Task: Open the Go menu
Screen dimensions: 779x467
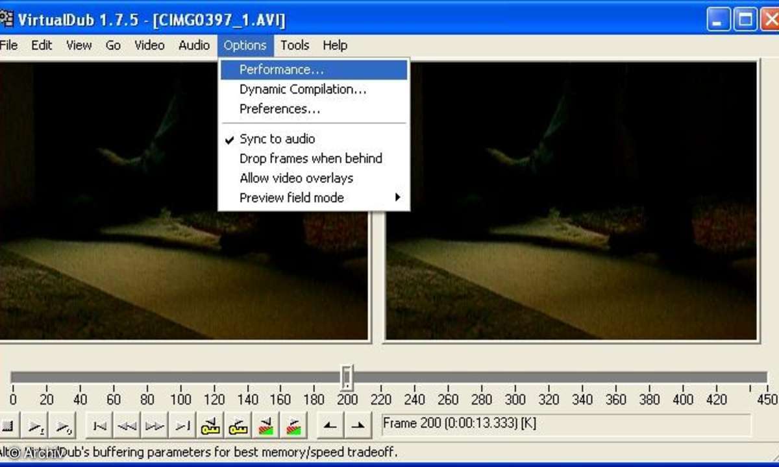Action: pos(113,45)
